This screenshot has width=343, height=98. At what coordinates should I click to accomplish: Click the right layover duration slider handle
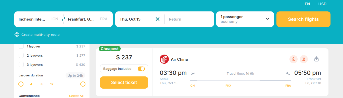83,84
